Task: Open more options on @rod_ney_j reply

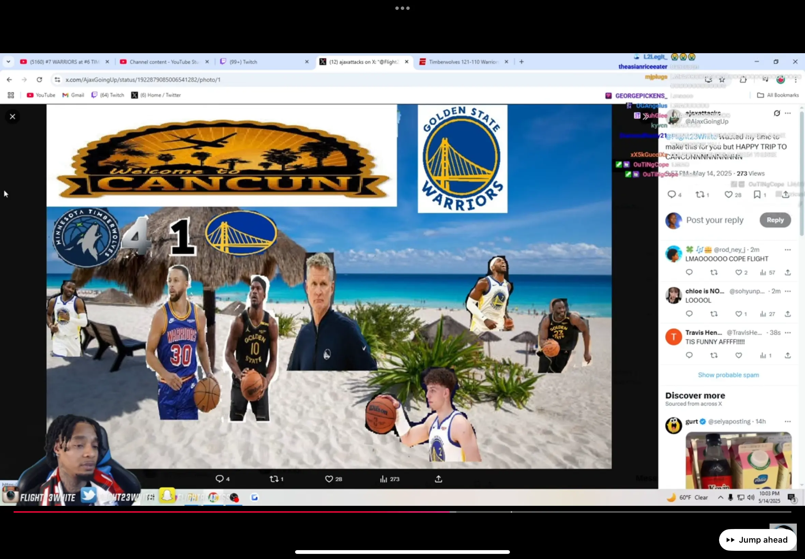Action: [x=788, y=250]
